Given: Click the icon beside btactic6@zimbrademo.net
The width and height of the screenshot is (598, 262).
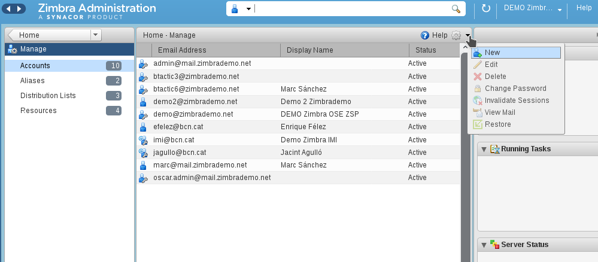Looking at the screenshot, I should click(x=143, y=89).
